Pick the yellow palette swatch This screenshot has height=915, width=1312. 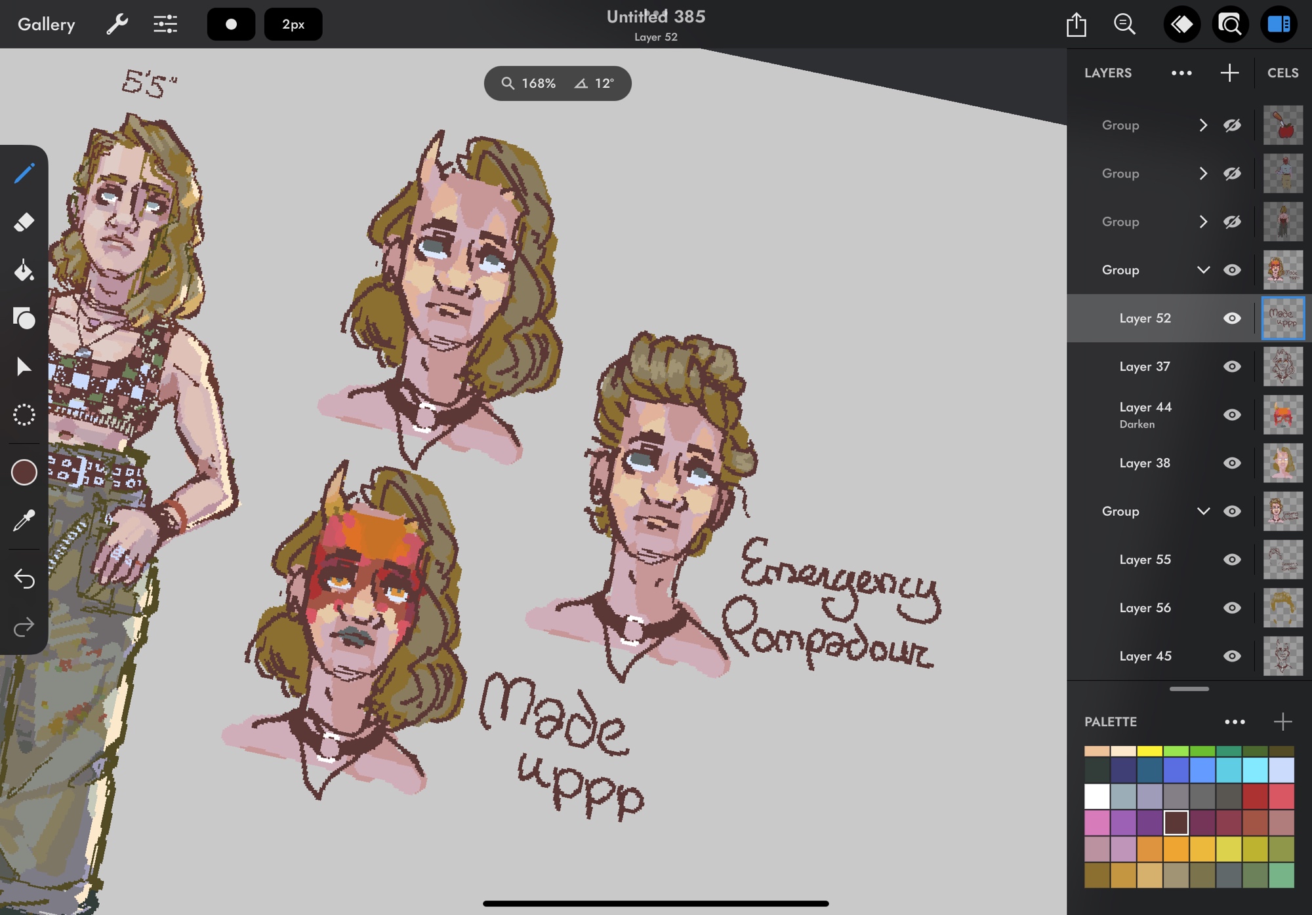[x=1149, y=751]
